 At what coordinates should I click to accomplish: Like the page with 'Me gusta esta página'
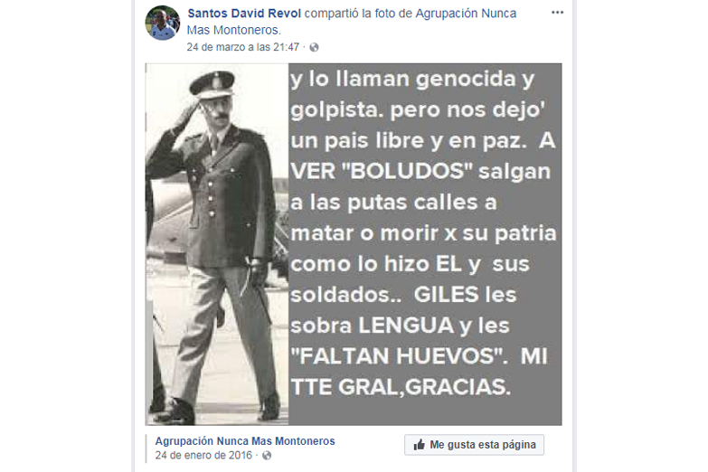pos(474,445)
